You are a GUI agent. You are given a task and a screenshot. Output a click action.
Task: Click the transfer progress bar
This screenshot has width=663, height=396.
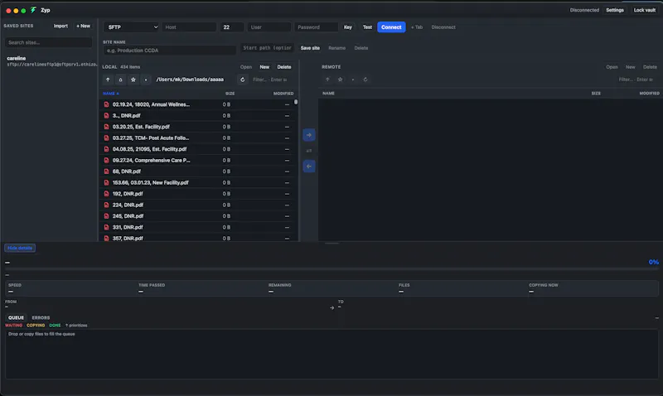pos(332,268)
